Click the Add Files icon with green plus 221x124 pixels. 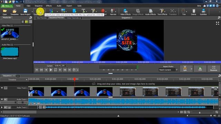[x=51, y=11]
